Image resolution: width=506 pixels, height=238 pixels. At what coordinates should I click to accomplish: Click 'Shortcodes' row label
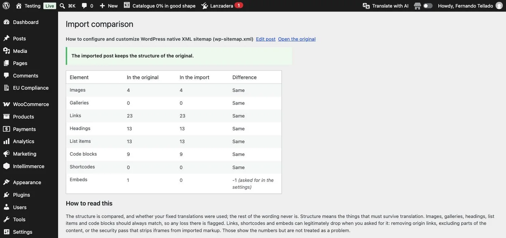pyautogui.click(x=82, y=167)
